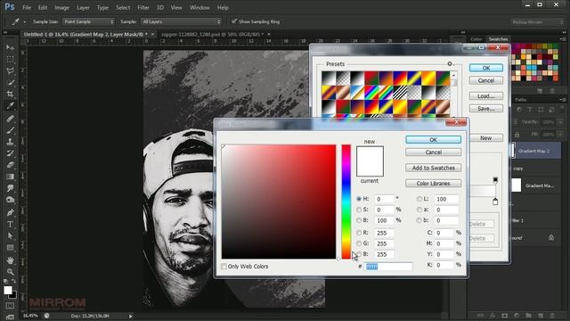The height and width of the screenshot is (321, 570).
Task: Select the Path Selection tool
Action: (10, 235)
